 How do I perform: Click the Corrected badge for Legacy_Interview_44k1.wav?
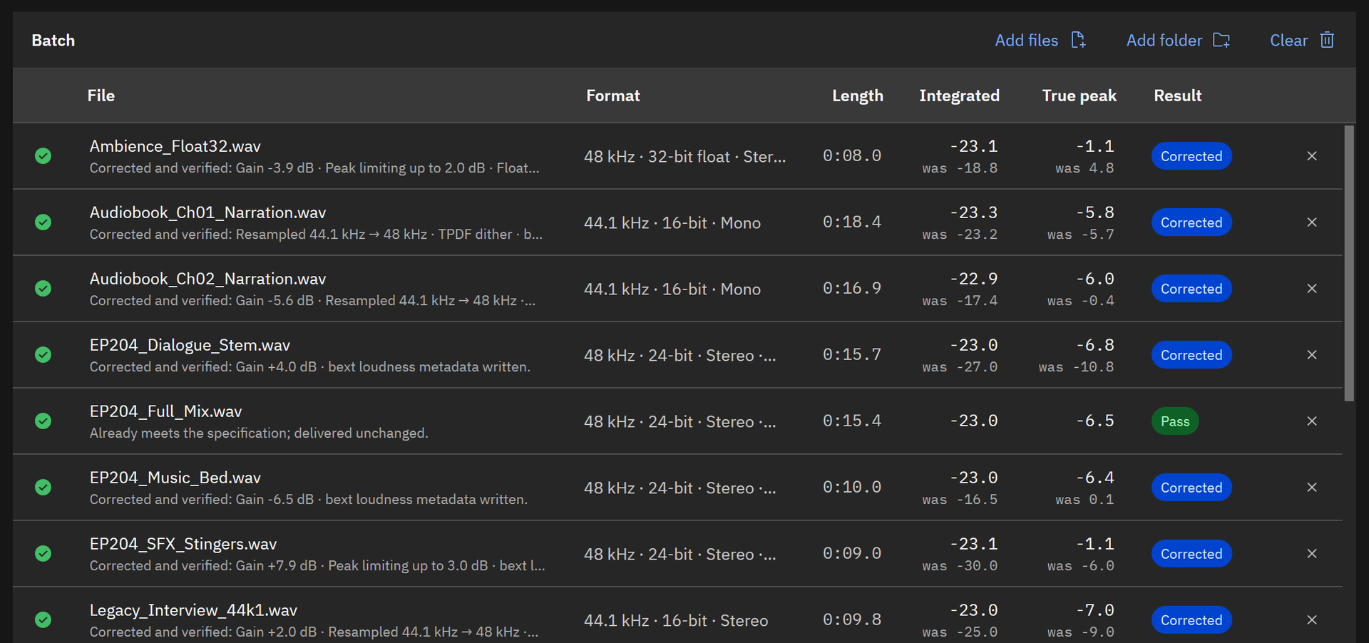coord(1191,620)
